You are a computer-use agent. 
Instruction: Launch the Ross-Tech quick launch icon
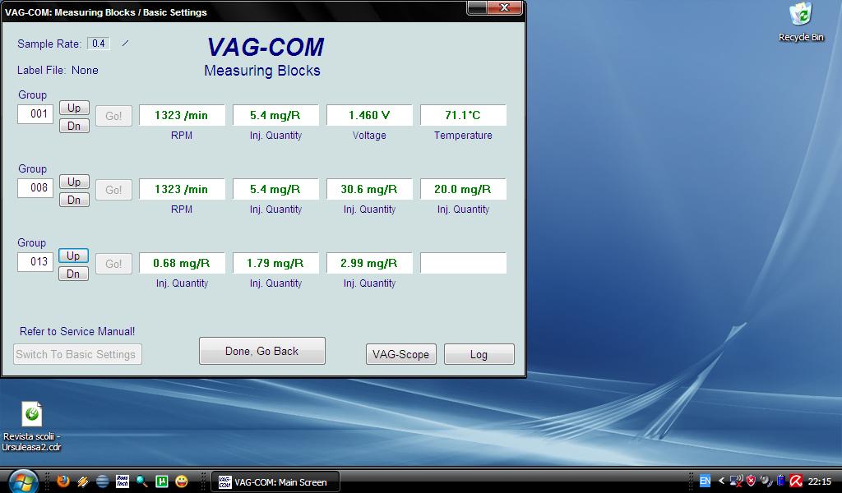(123, 481)
